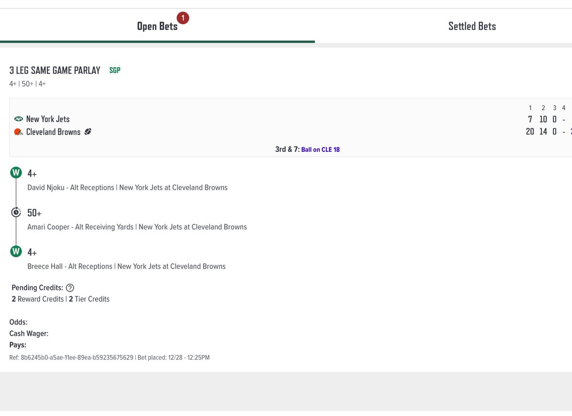Click Amari Cooper - Alt Receiving Yards line
The width and height of the screenshot is (572, 416).
(x=137, y=227)
